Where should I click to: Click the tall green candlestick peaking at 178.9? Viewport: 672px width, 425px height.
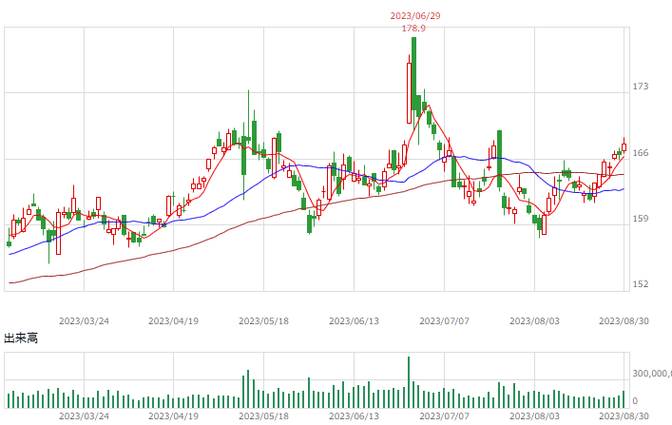(x=414, y=84)
